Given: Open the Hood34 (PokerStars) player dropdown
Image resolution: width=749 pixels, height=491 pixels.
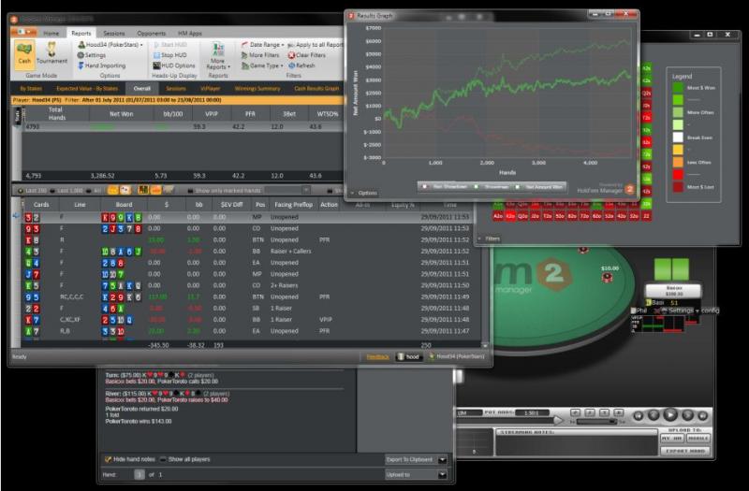Looking at the screenshot, I should [110, 44].
